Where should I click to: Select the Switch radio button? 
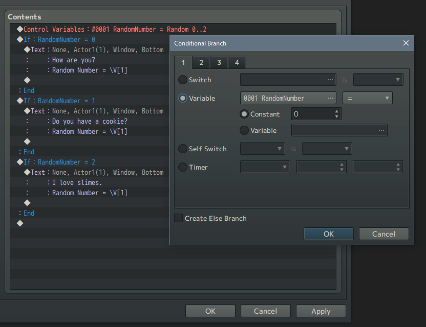tap(183, 80)
